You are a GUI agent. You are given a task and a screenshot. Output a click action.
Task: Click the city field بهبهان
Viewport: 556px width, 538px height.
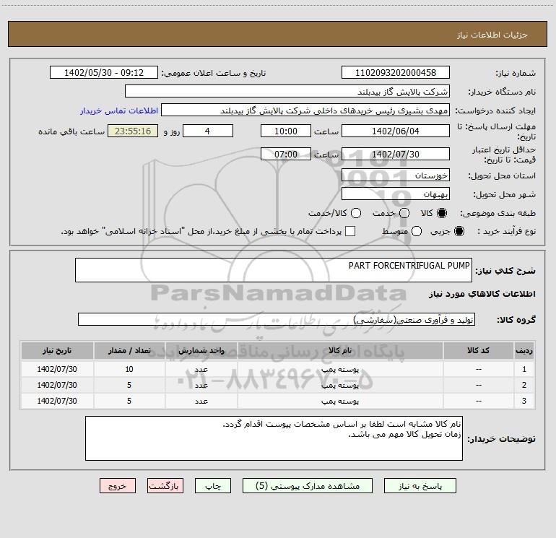(396, 194)
